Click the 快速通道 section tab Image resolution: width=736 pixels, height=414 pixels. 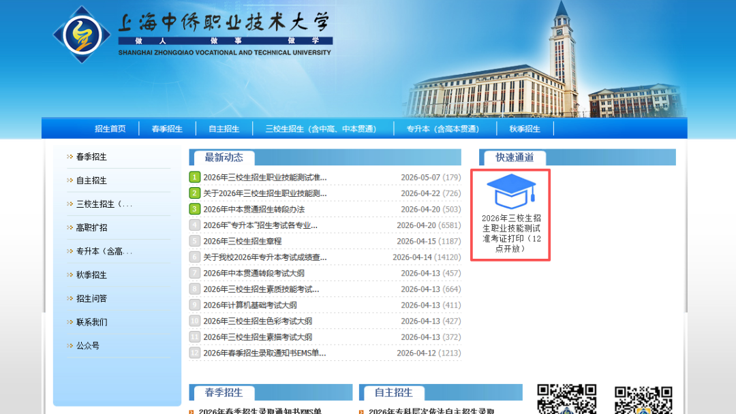click(x=515, y=157)
